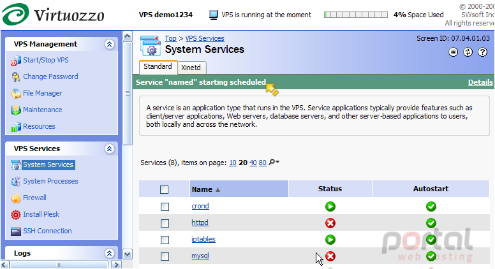Click sidebar horizontal scrollbar right arrow

click(117, 265)
